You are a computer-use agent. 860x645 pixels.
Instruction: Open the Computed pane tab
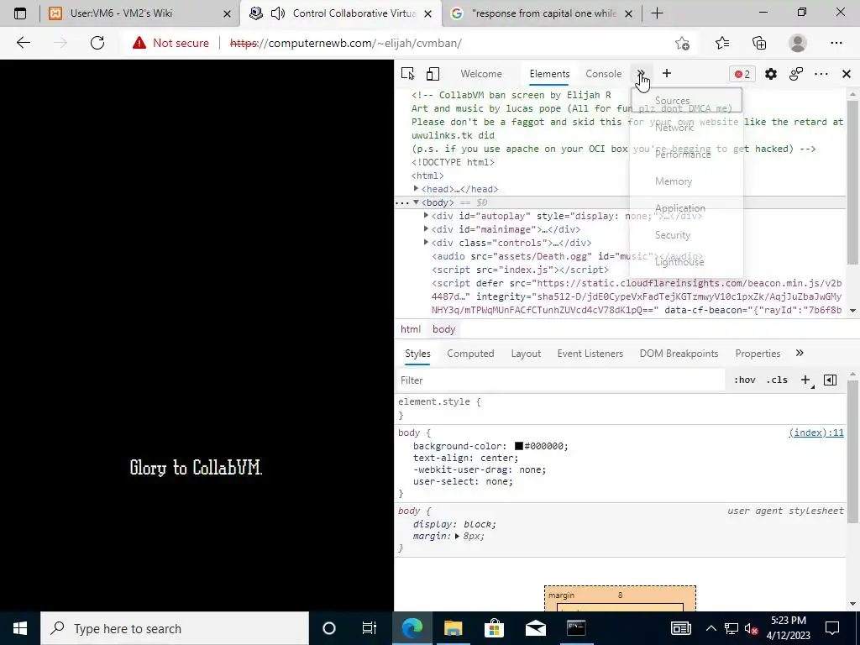pyautogui.click(x=470, y=354)
